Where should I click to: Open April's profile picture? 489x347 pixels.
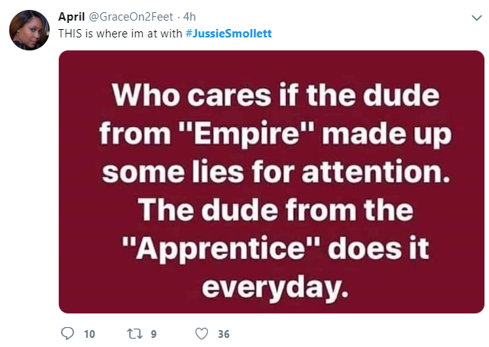[x=29, y=31]
